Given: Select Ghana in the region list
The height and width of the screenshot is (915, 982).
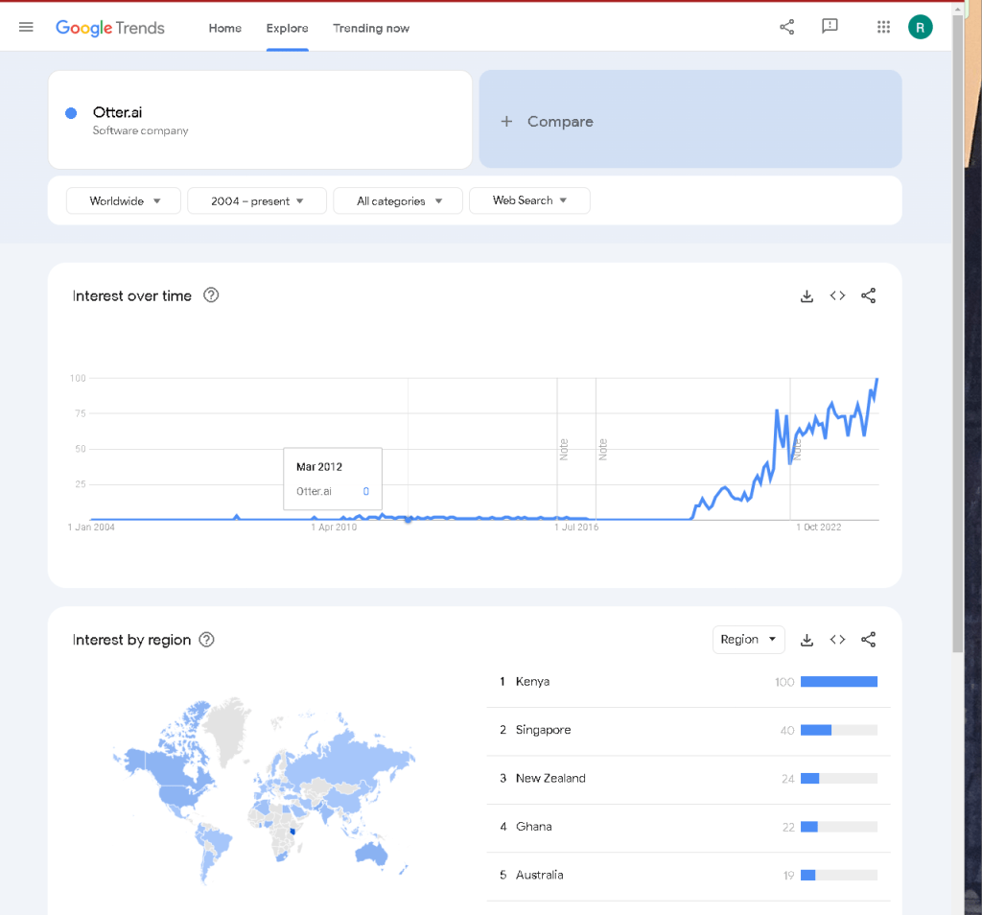Looking at the screenshot, I should pos(533,826).
